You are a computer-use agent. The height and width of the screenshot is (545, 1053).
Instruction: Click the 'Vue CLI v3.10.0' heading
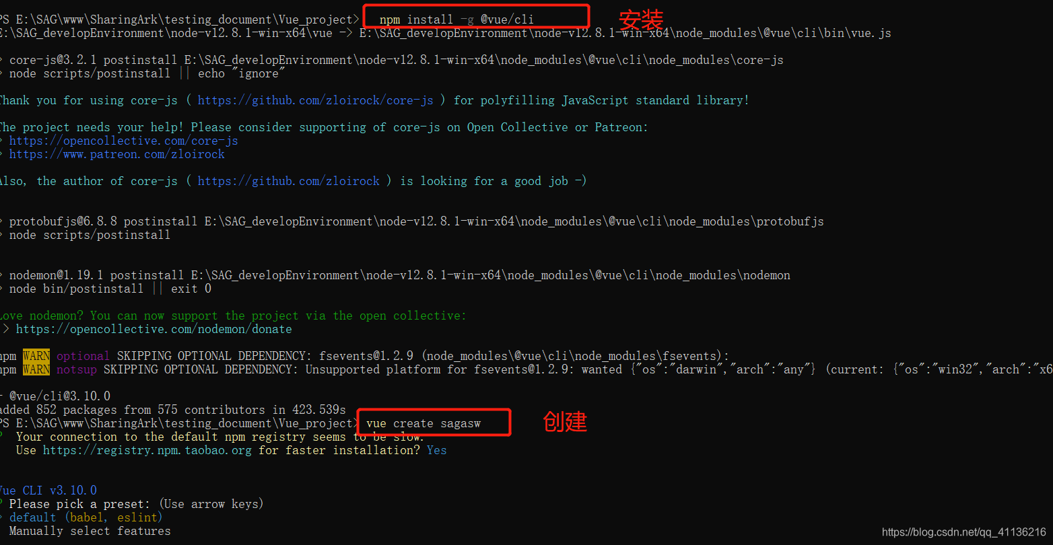[48, 490]
